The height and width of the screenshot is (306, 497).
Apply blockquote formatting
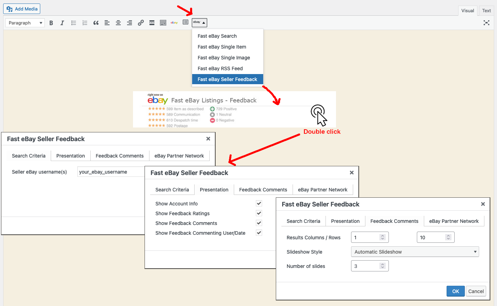(96, 23)
